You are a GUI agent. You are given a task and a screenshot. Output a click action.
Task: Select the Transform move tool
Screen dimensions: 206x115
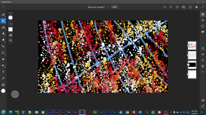(x=3, y=46)
